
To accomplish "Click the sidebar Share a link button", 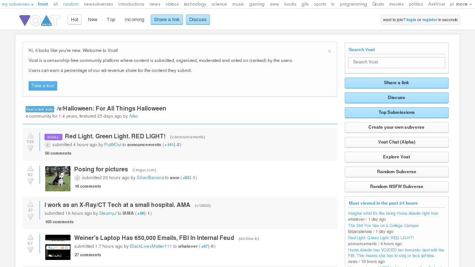I will (x=397, y=83).
